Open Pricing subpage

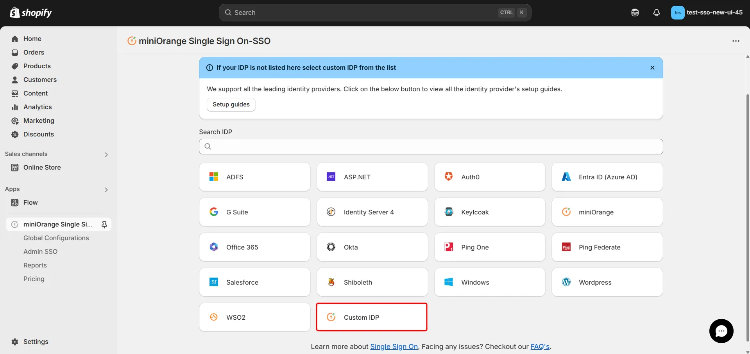(34, 279)
